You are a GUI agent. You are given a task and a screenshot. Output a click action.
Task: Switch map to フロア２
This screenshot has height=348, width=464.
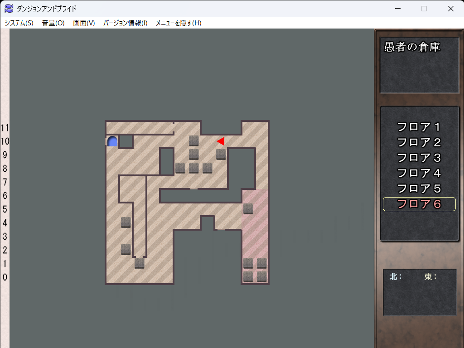point(419,142)
